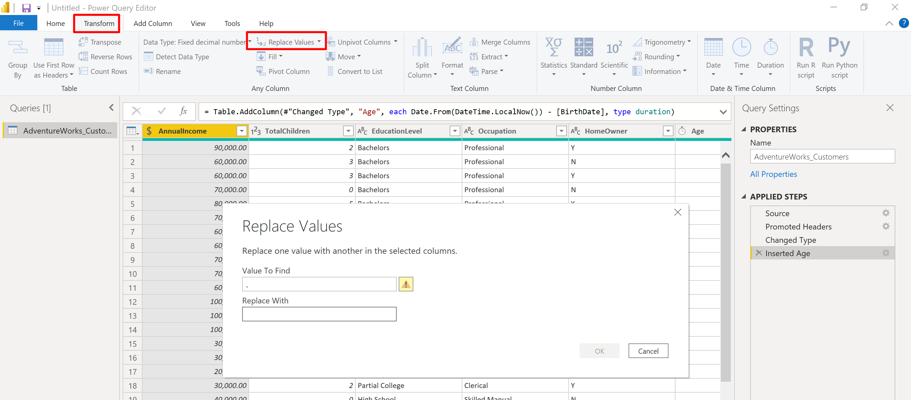Click the Value To Find input field
The image size is (911, 400).
click(x=319, y=284)
